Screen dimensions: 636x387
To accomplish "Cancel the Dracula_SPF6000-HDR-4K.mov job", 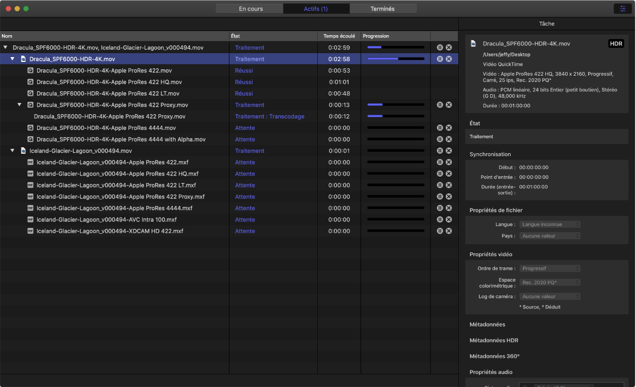I will coord(449,59).
